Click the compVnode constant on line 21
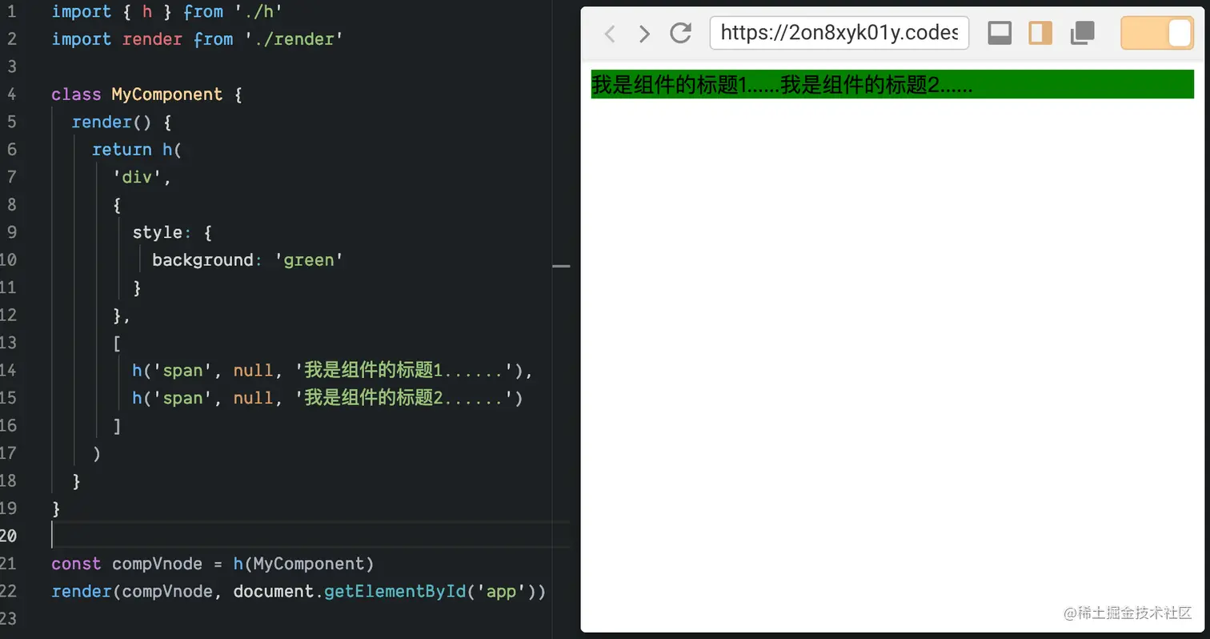This screenshot has width=1210, height=639. click(157, 564)
